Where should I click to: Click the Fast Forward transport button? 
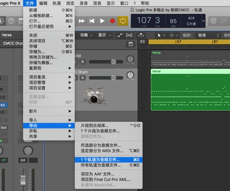82,21
